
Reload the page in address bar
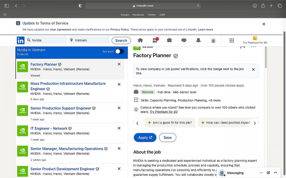click(198, 6)
